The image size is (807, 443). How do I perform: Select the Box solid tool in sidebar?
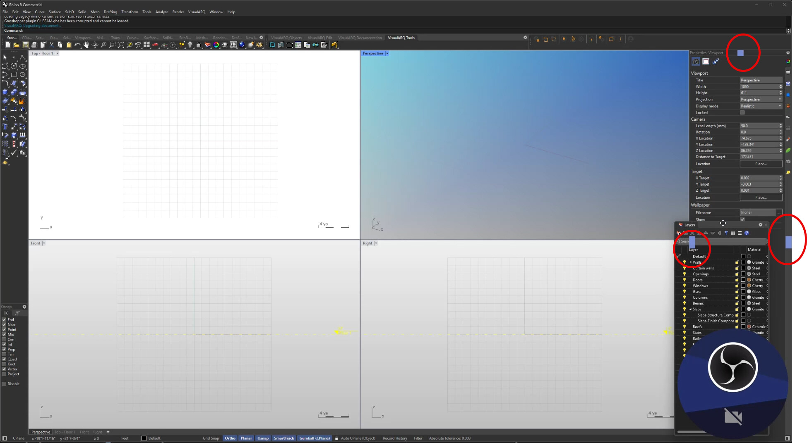pyautogui.click(x=5, y=92)
